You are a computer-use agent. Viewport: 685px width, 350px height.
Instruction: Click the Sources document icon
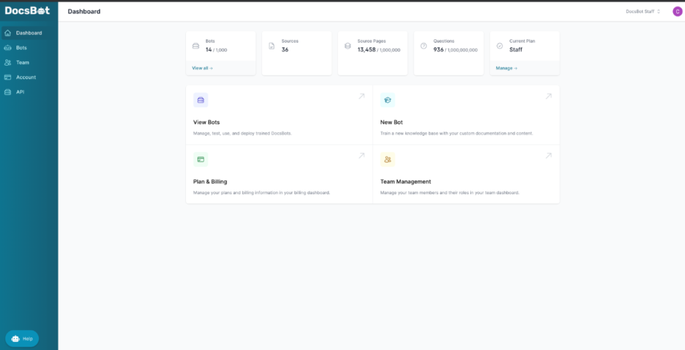(272, 46)
